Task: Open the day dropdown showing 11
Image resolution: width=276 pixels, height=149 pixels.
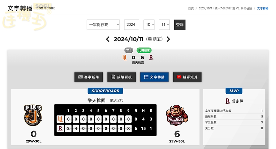Action: 164,24
